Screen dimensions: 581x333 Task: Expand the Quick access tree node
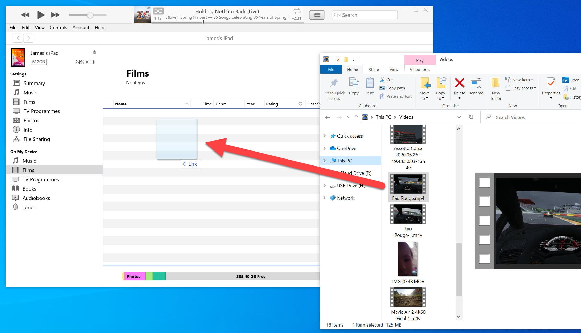tap(325, 136)
